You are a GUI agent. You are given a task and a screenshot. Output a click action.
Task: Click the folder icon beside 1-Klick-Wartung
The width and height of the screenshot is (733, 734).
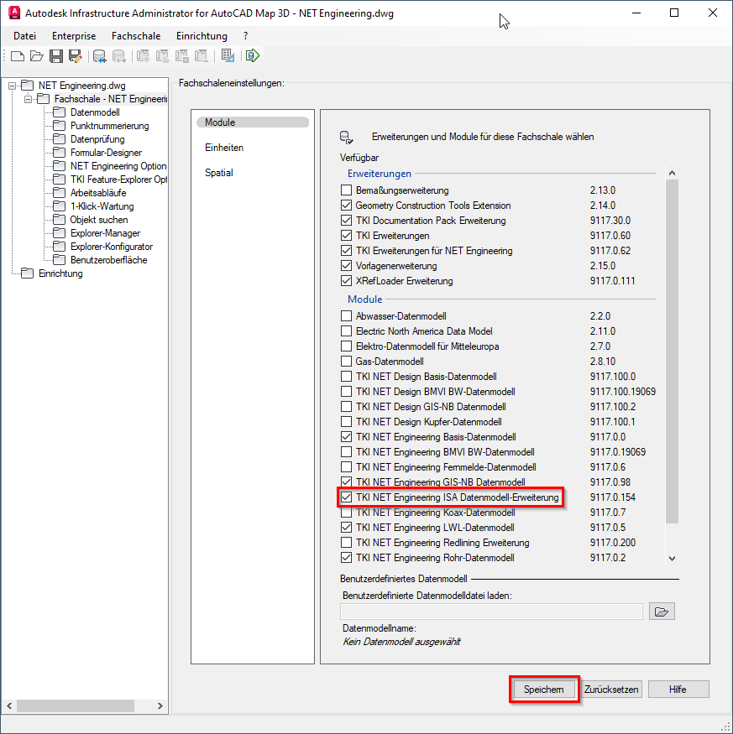[x=59, y=206]
